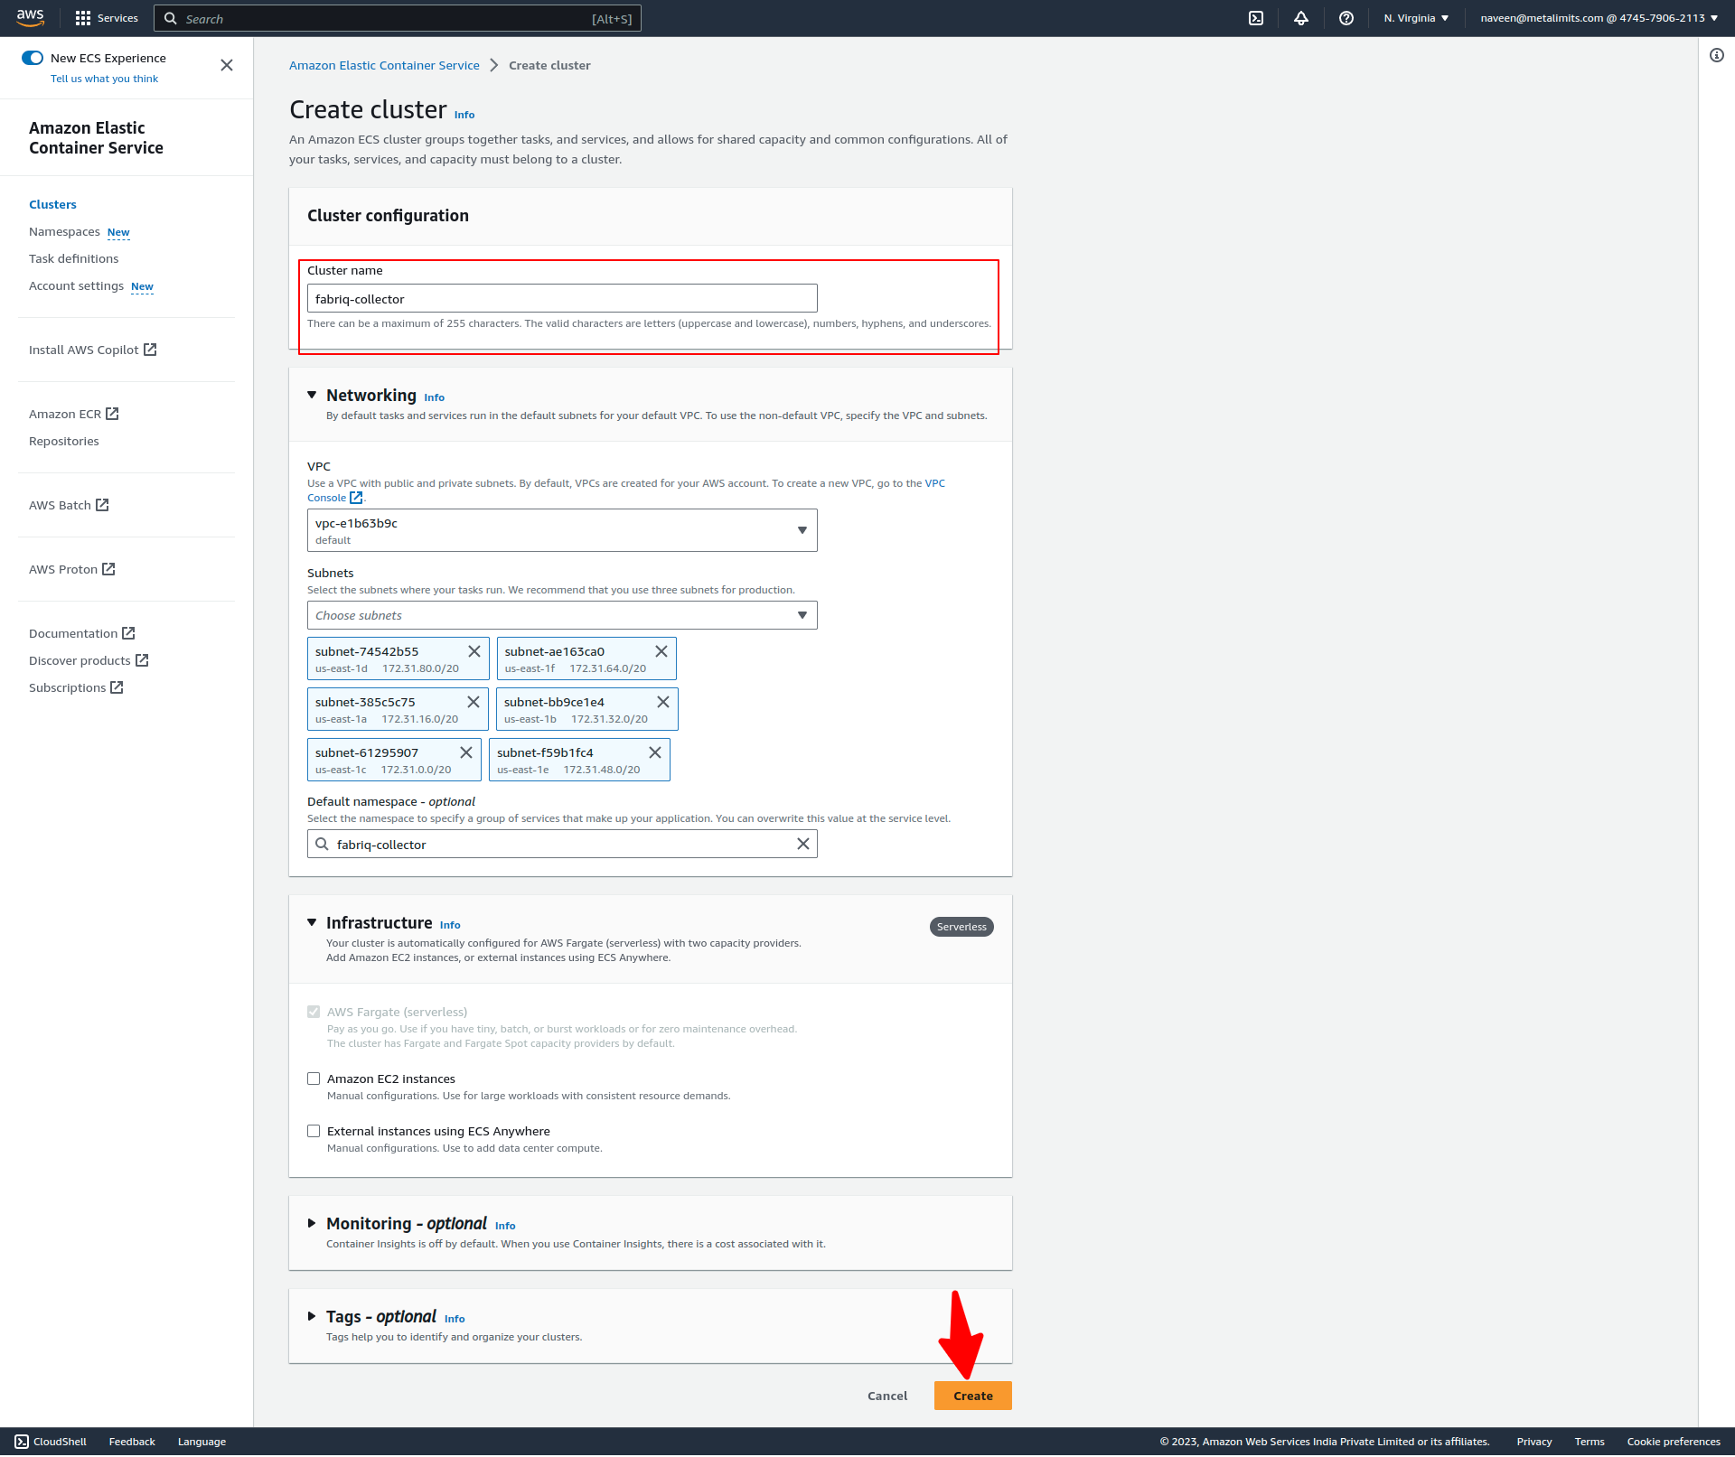This screenshot has width=1735, height=1457.
Task: Go to Namespaces in the sidebar
Action: point(64,232)
